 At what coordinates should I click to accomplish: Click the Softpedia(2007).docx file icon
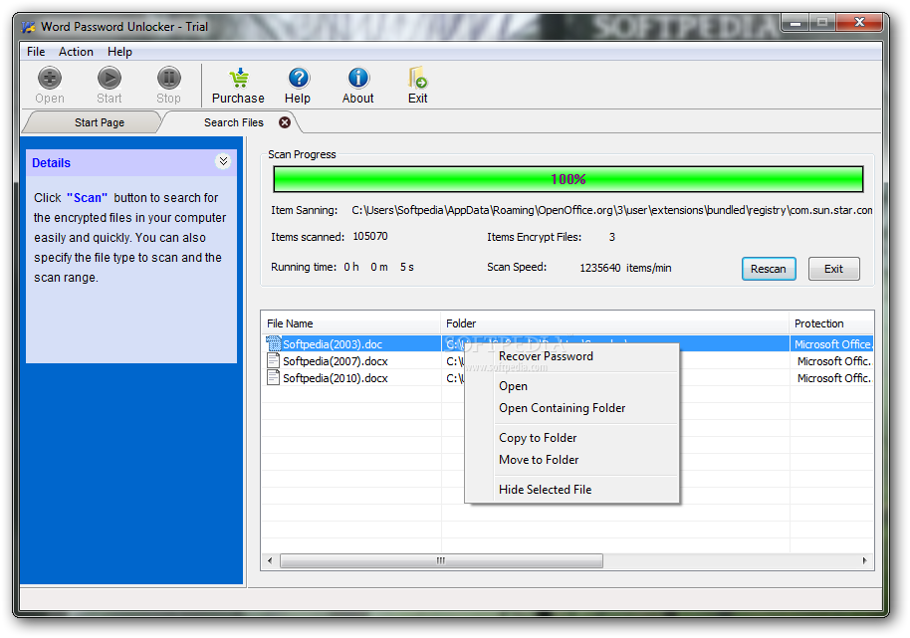[x=274, y=360]
